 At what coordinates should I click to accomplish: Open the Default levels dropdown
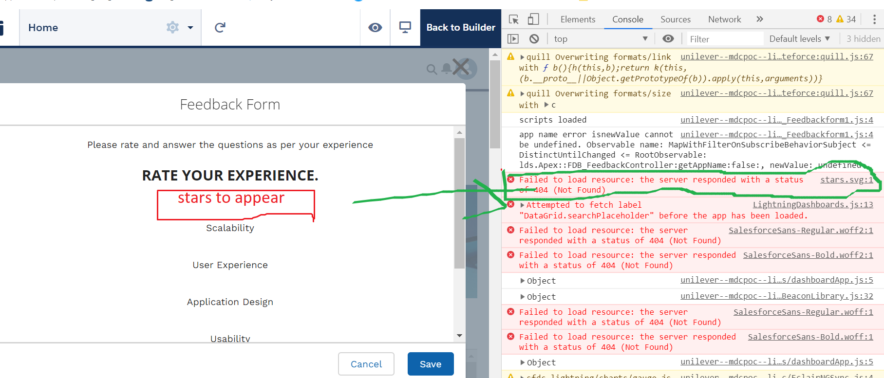(x=799, y=39)
